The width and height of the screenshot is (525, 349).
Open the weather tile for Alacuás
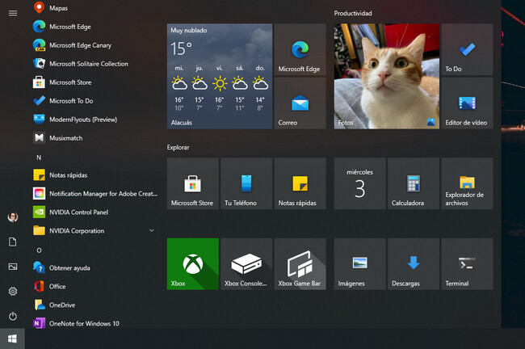tap(220, 76)
